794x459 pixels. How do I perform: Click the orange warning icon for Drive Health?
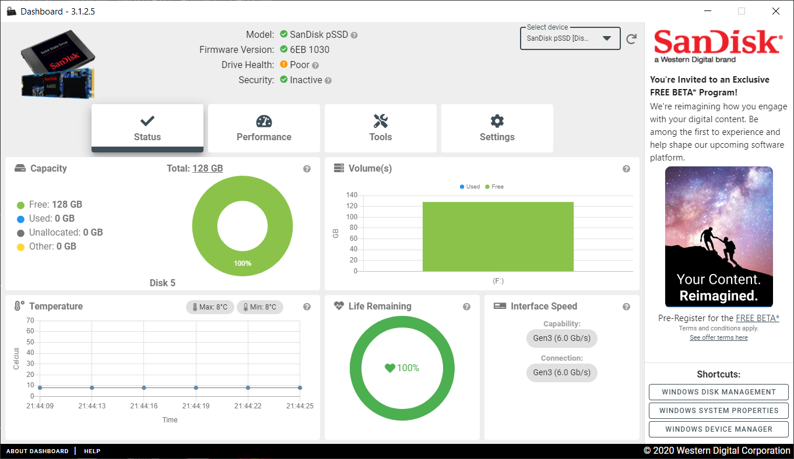point(283,65)
